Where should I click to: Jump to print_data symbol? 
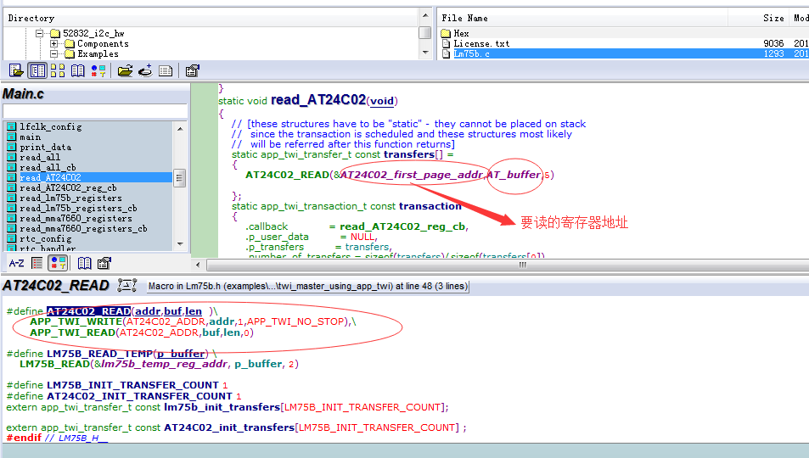(45, 148)
